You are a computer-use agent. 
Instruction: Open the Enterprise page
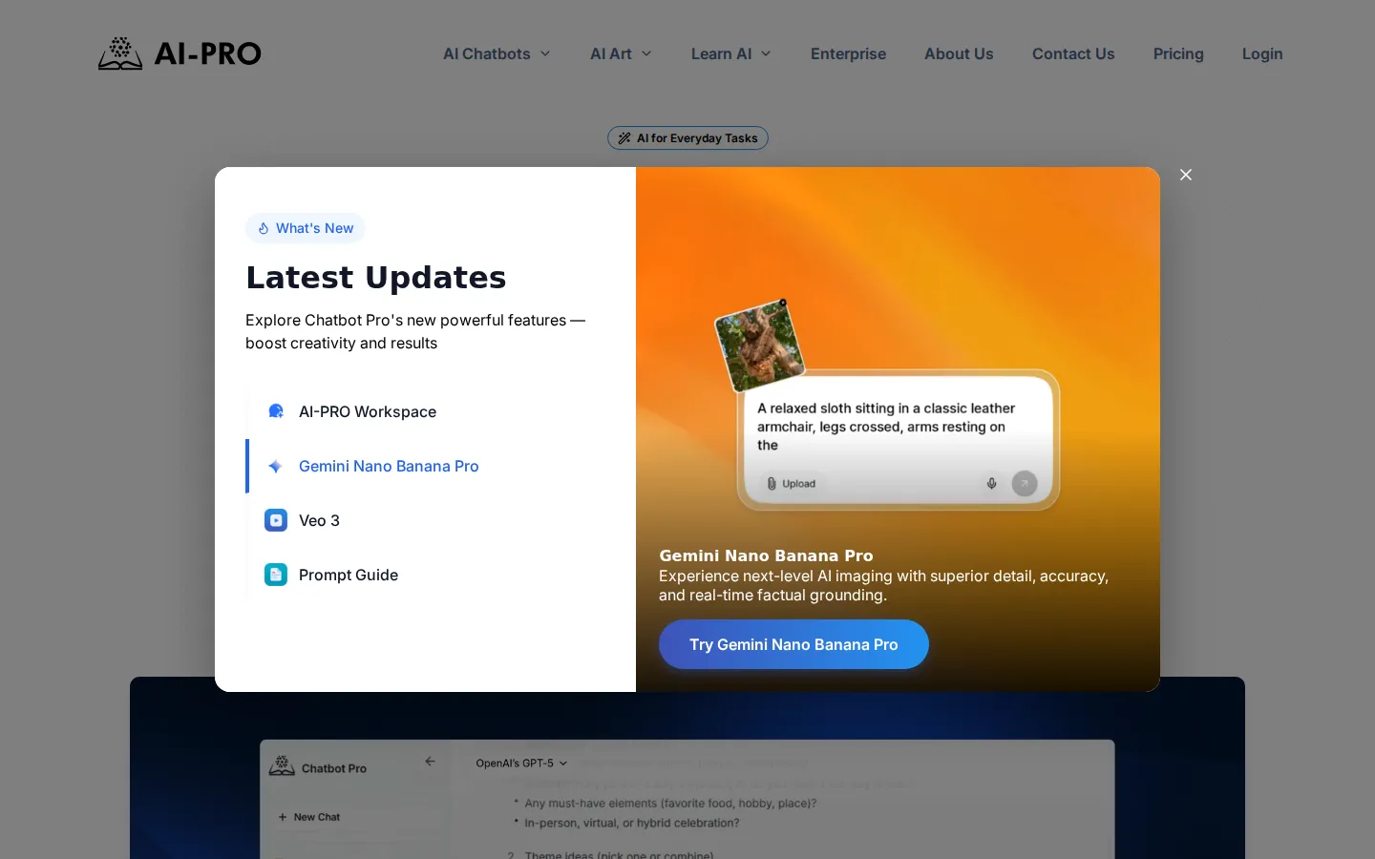(848, 53)
